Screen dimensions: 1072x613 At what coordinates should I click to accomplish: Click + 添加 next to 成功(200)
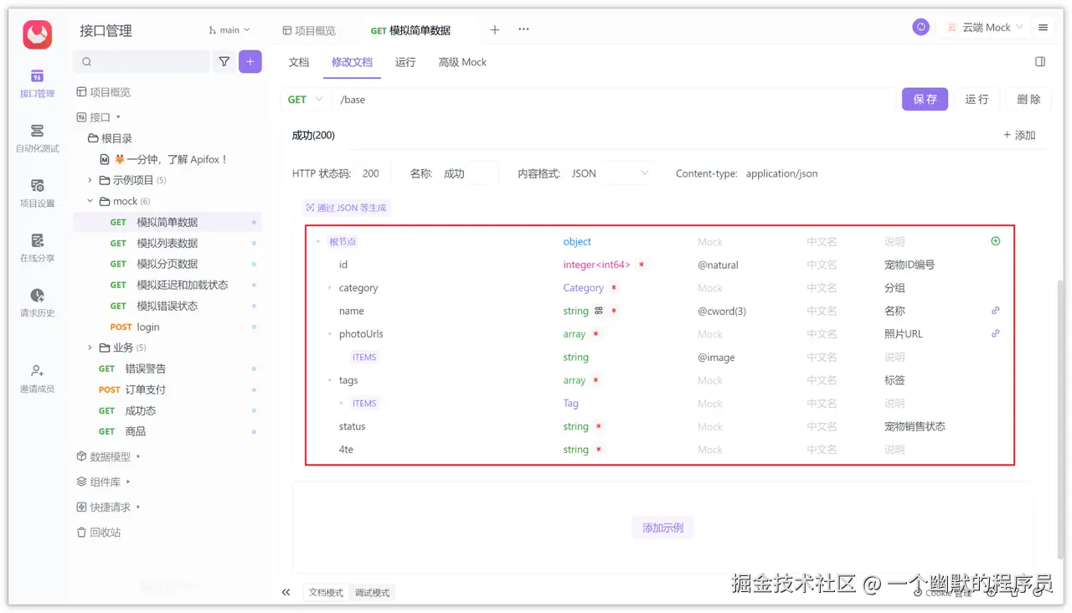[1019, 135]
